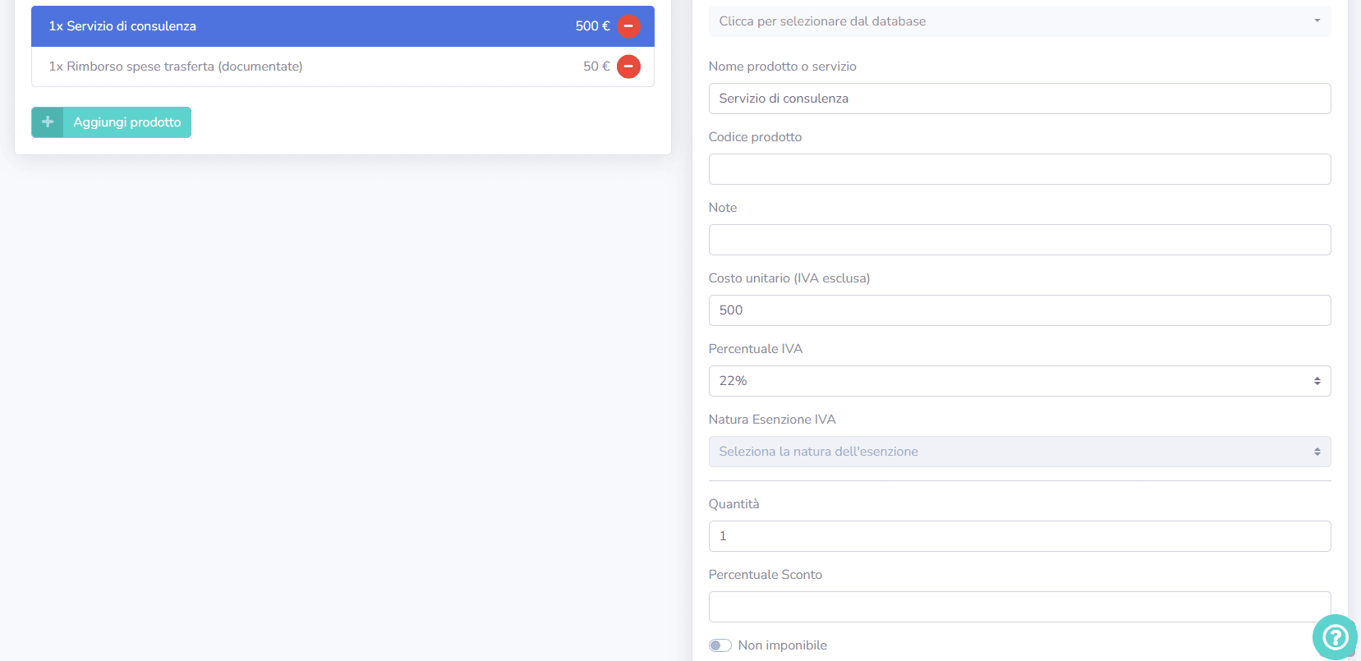Toggle the Non imponibile switch
Viewport: 1361px width, 661px height.
point(720,645)
